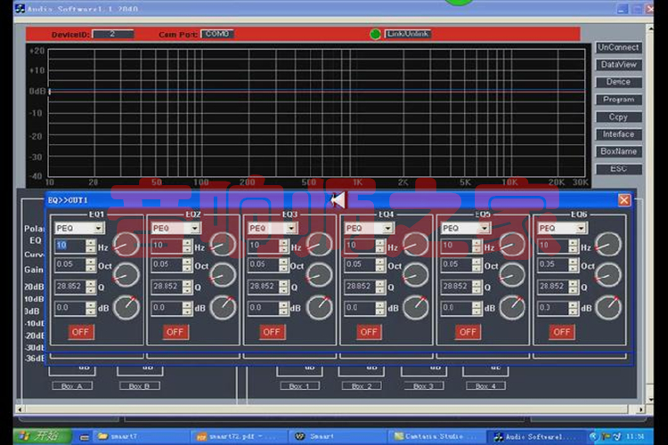Screen dimensions: 668x445
Task: Switch to smaart7 folder taskbar item
Action: tap(141, 436)
